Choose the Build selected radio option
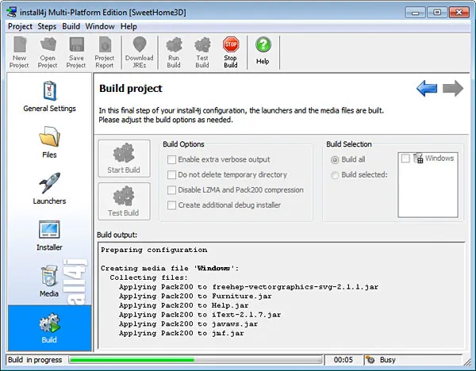This screenshot has width=476, height=371. [336, 175]
